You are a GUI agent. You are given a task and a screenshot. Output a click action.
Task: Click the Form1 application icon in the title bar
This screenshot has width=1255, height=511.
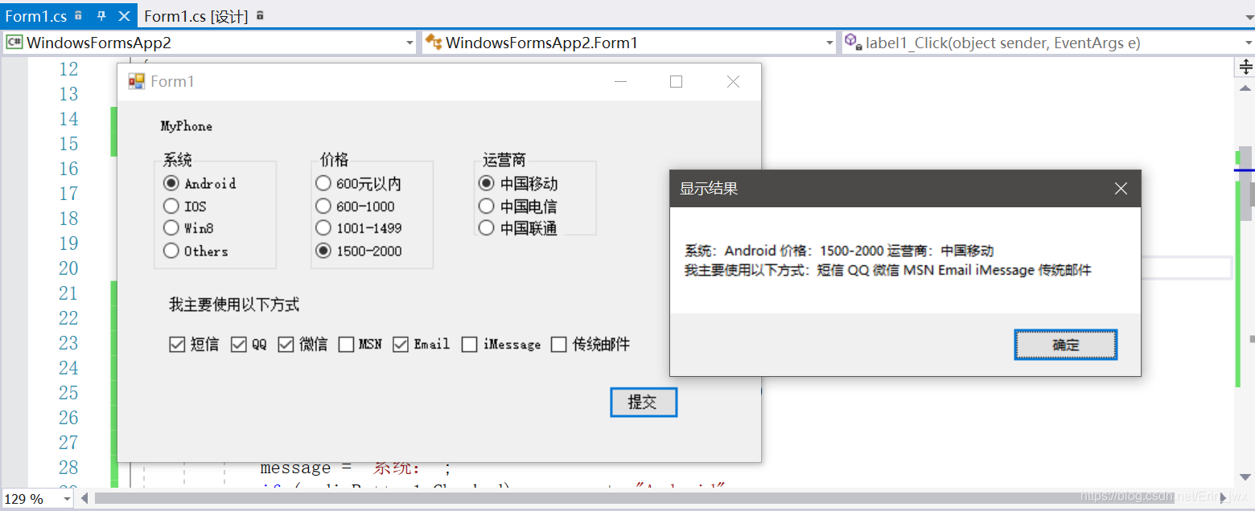(x=135, y=81)
